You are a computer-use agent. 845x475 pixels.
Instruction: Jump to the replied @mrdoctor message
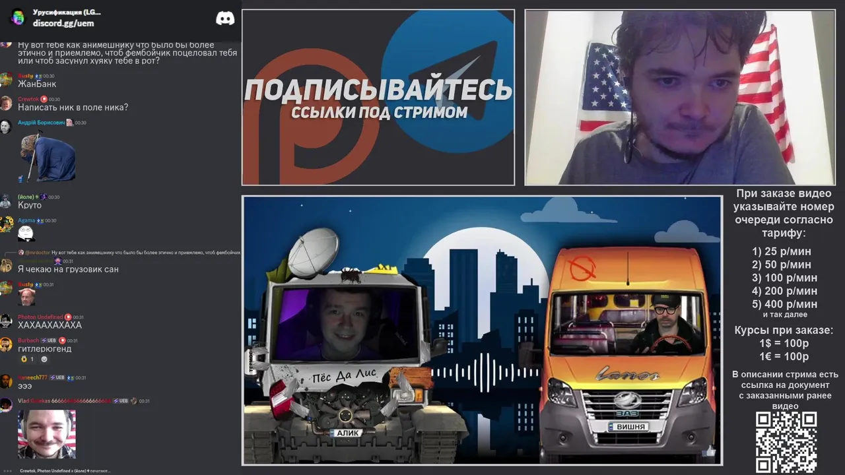pos(129,253)
